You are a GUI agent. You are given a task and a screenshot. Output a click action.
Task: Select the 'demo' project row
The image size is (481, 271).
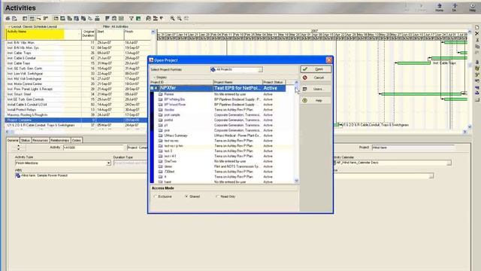(x=219, y=166)
